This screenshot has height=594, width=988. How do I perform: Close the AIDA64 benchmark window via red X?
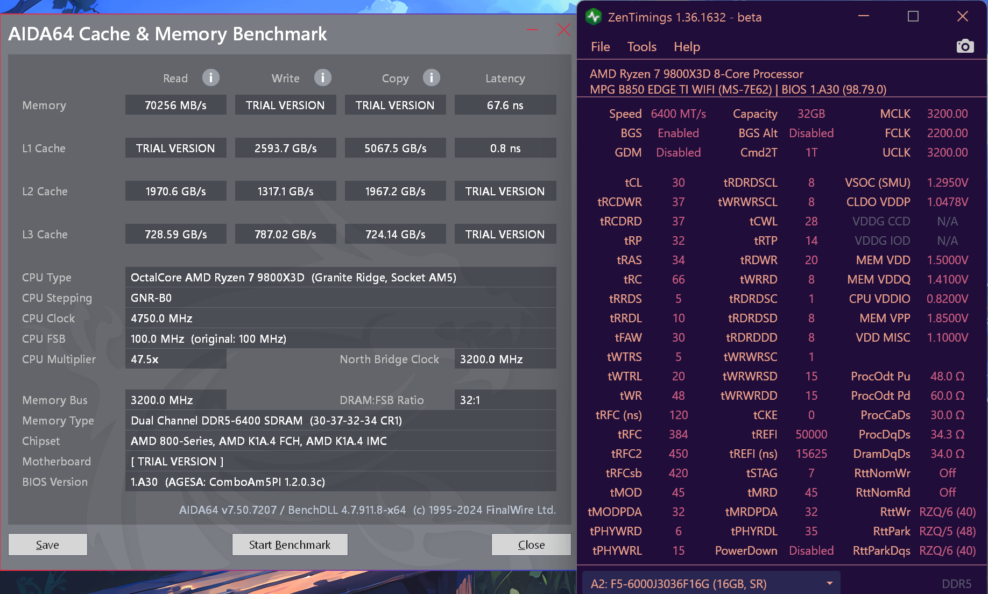(563, 29)
